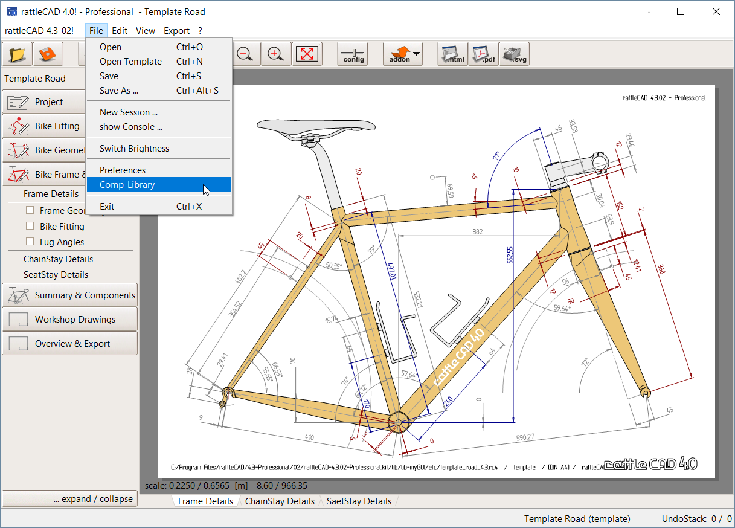Open the Project section in the sidebar
The width and height of the screenshot is (735, 528).
tap(44, 102)
